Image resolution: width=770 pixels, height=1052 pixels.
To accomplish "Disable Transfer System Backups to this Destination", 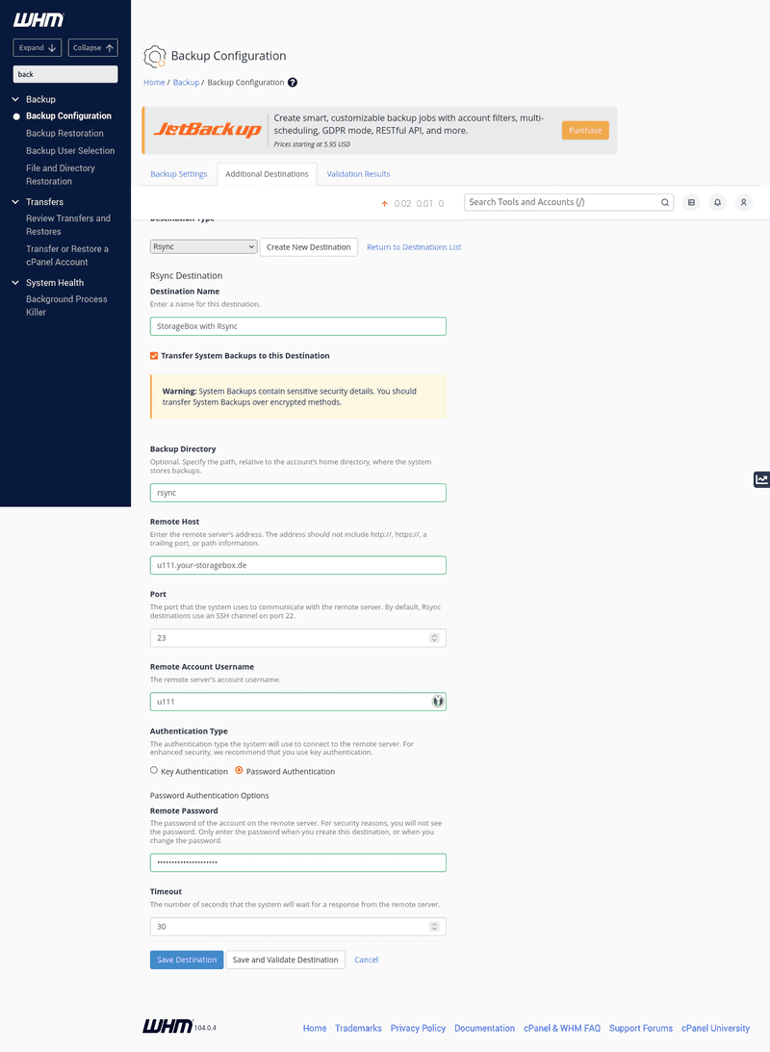I will [x=153, y=355].
